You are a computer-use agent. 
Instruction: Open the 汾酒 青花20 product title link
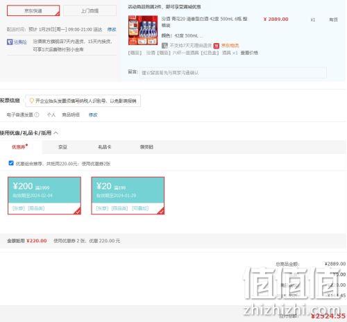click(204, 22)
